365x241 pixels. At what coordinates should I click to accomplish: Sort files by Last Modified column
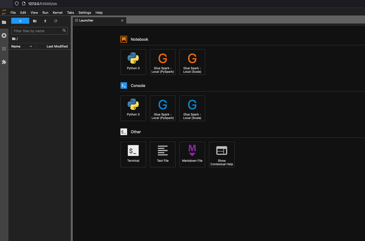coord(57,46)
